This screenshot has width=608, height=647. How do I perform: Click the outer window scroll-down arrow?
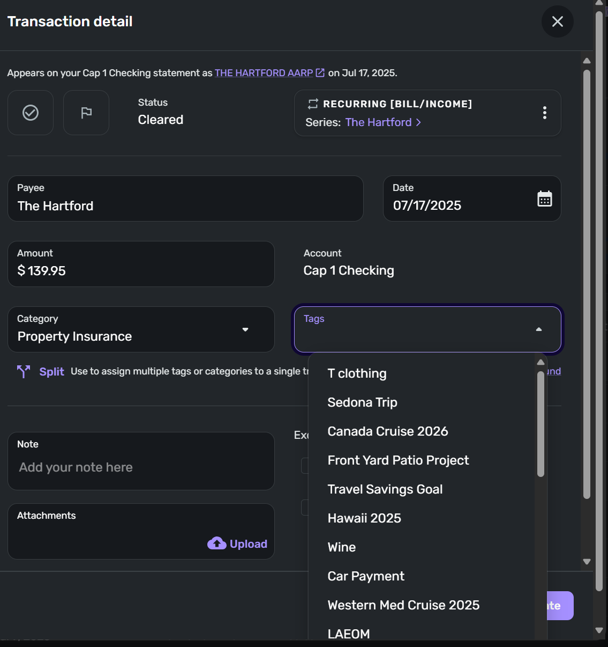coord(599,630)
